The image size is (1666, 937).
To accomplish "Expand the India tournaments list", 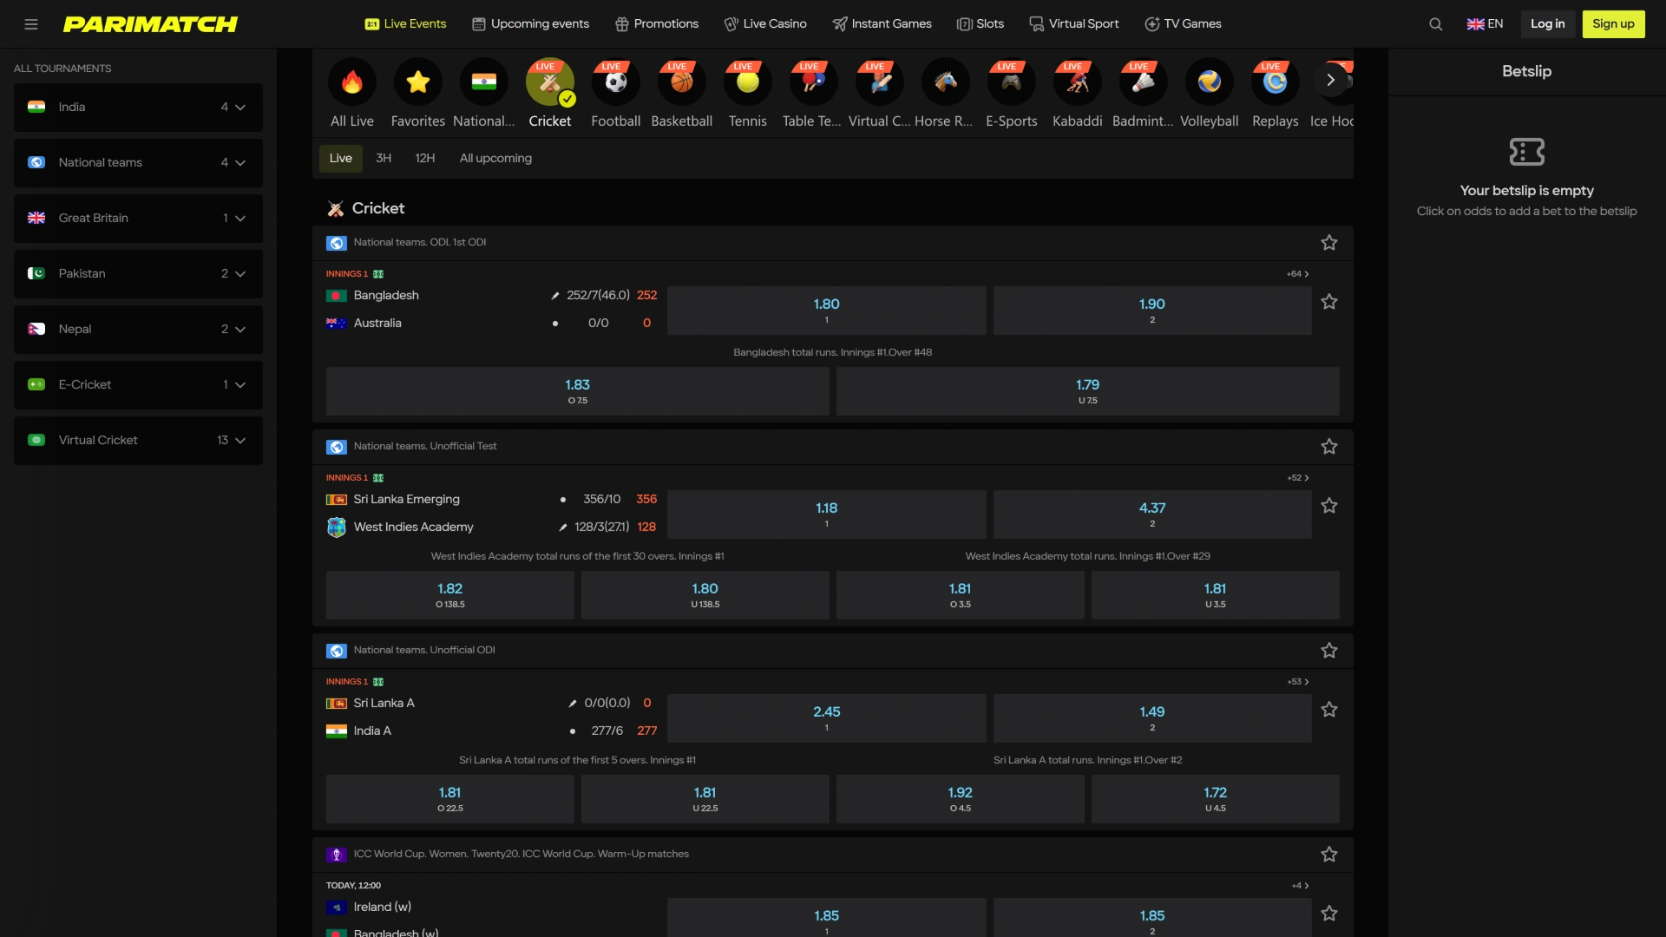I will click(x=138, y=108).
